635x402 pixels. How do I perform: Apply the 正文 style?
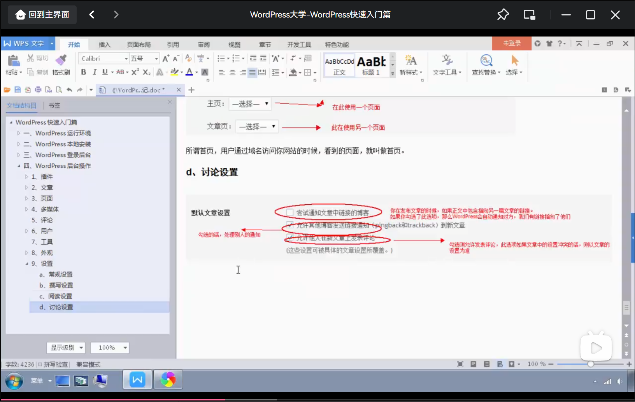click(x=339, y=65)
